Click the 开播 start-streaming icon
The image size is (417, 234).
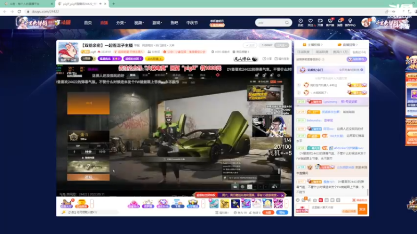coord(320,22)
